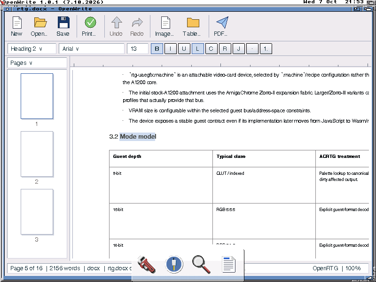This screenshot has width=376, height=282.
Task: Open the magnifying glass dock icon
Action: (x=202, y=264)
